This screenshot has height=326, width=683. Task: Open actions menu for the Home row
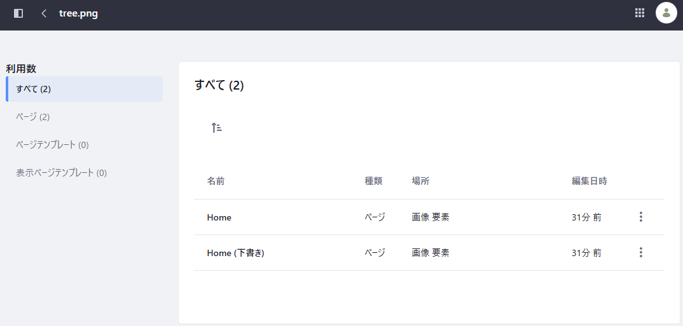(640, 217)
